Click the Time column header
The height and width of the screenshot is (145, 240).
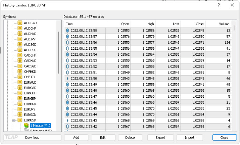pyautogui.click(x=85, y=24)
